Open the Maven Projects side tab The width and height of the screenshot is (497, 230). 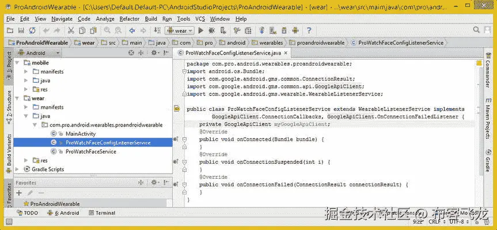[488, 118]
